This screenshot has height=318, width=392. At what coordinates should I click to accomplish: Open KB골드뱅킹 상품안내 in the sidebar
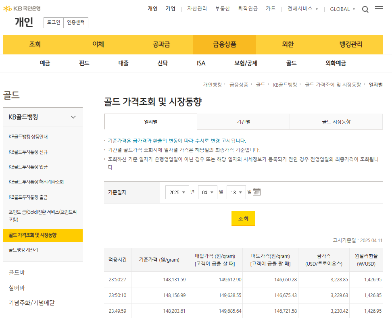pyautogui.click(x=28, y=137)
